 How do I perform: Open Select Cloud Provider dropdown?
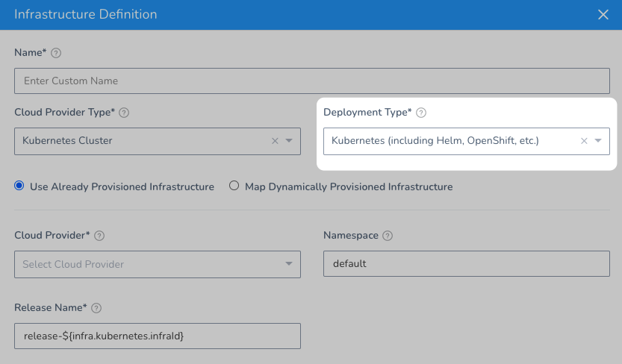(158, 264)
